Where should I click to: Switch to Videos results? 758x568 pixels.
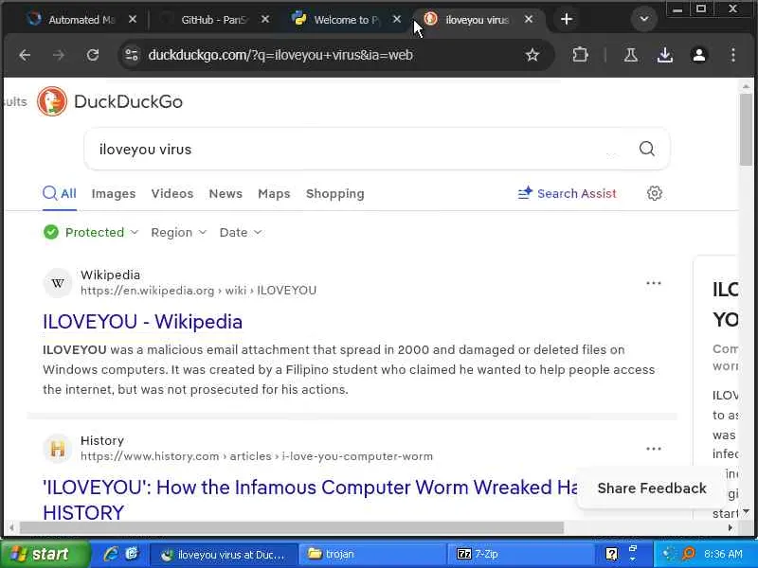[172, 194]
